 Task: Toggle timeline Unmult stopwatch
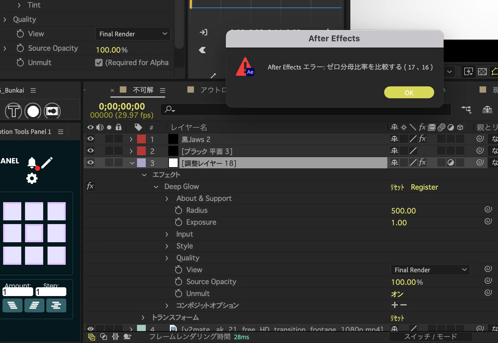(x=179, y=294)
